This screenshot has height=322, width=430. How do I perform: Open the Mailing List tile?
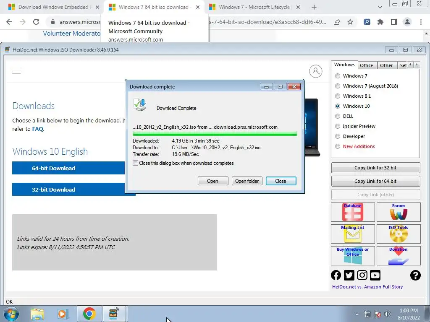point(353,234)
